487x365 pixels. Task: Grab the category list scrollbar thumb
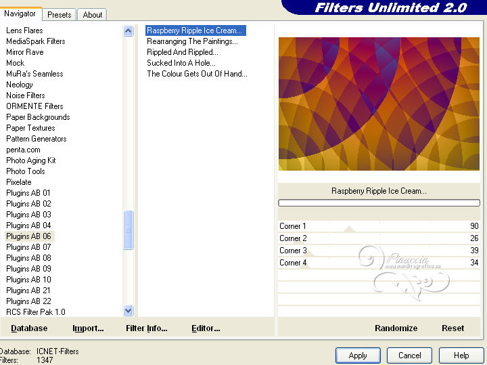[x=129, y=230]
